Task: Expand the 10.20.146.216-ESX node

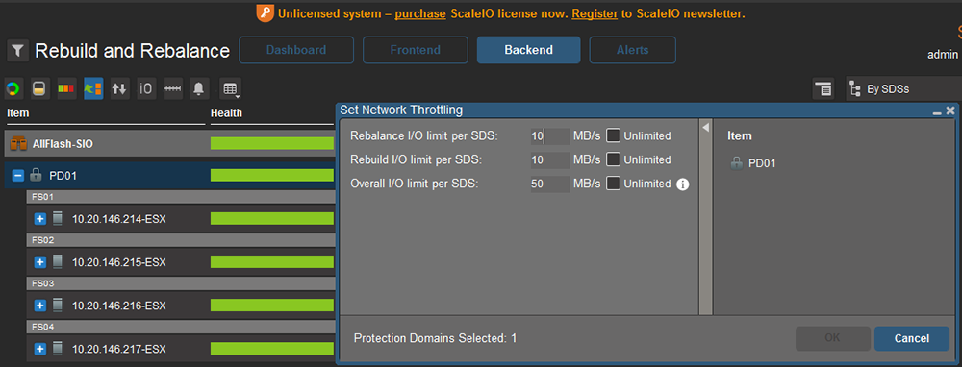Action: tap(40, 306)
